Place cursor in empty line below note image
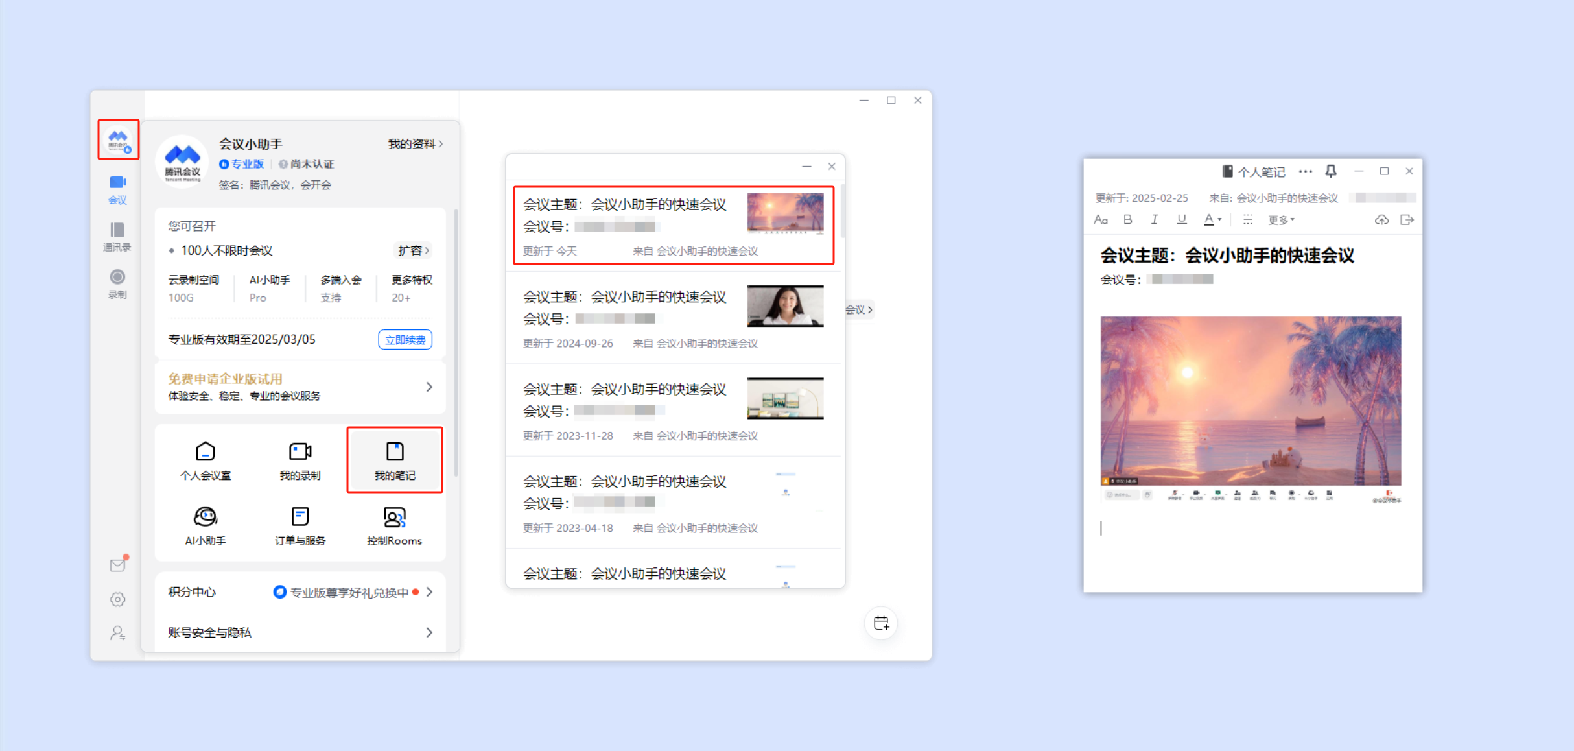 pyautogui.click(x=1251, y=529)
